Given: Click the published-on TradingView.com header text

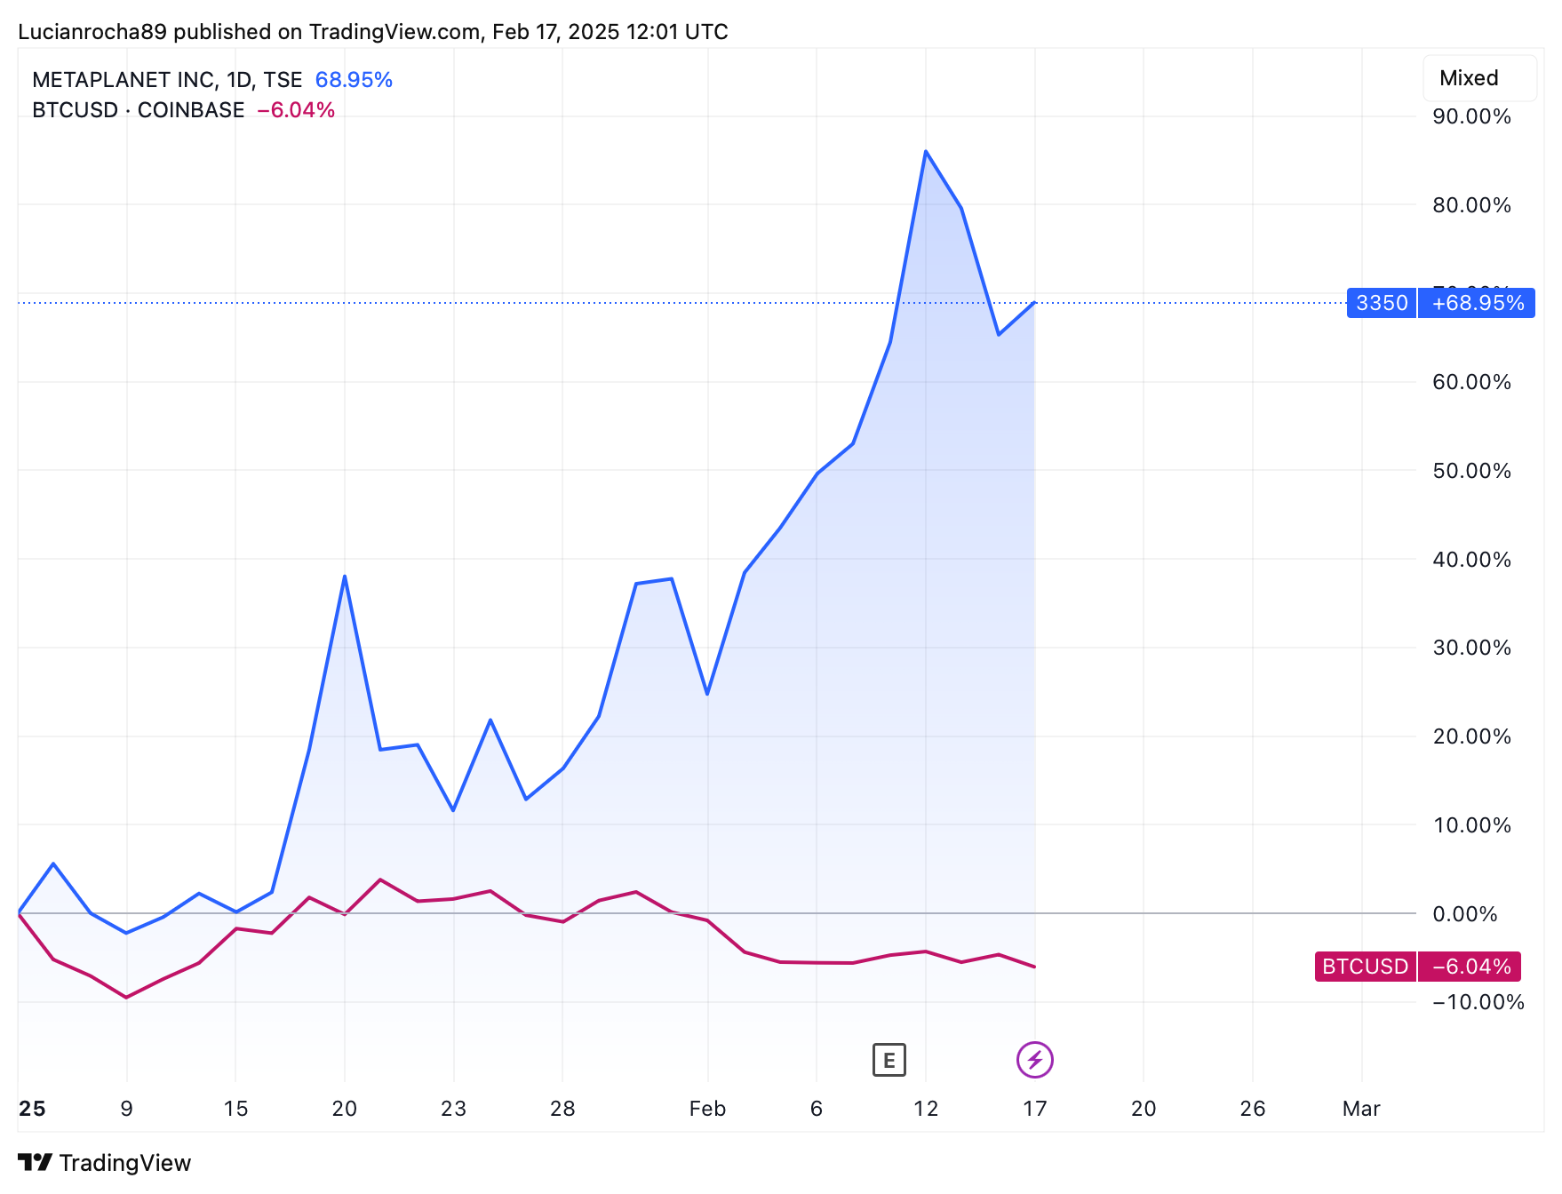Looking at the screenshot, I should [x=373, y=32].
